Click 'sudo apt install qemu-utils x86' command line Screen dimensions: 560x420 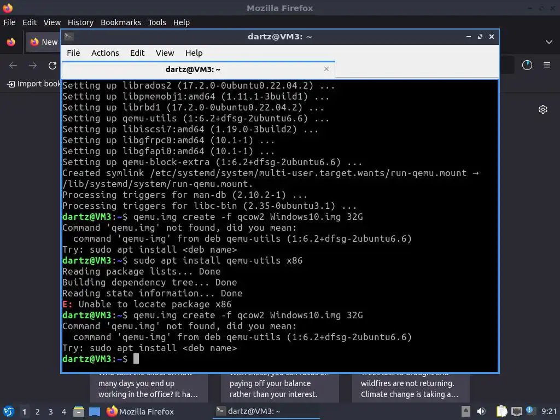218,261
